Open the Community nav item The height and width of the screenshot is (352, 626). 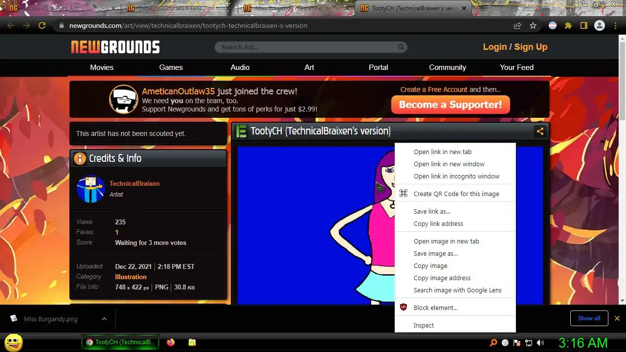pyautogui.click(x=447, y=67)
